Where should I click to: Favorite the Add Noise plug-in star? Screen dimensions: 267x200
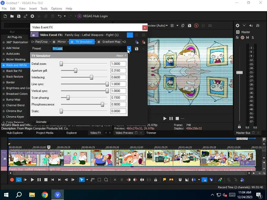[4, 48]
